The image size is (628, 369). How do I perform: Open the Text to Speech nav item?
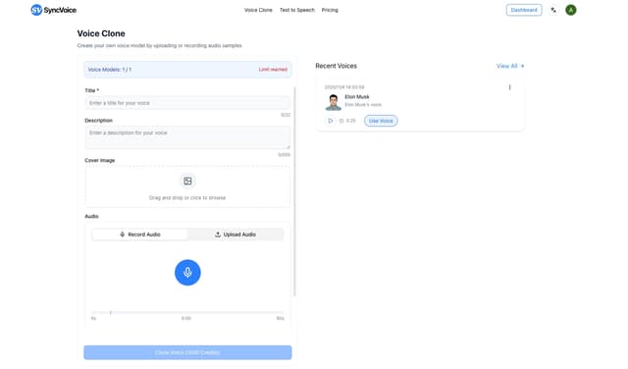click(x=297, y=10)
